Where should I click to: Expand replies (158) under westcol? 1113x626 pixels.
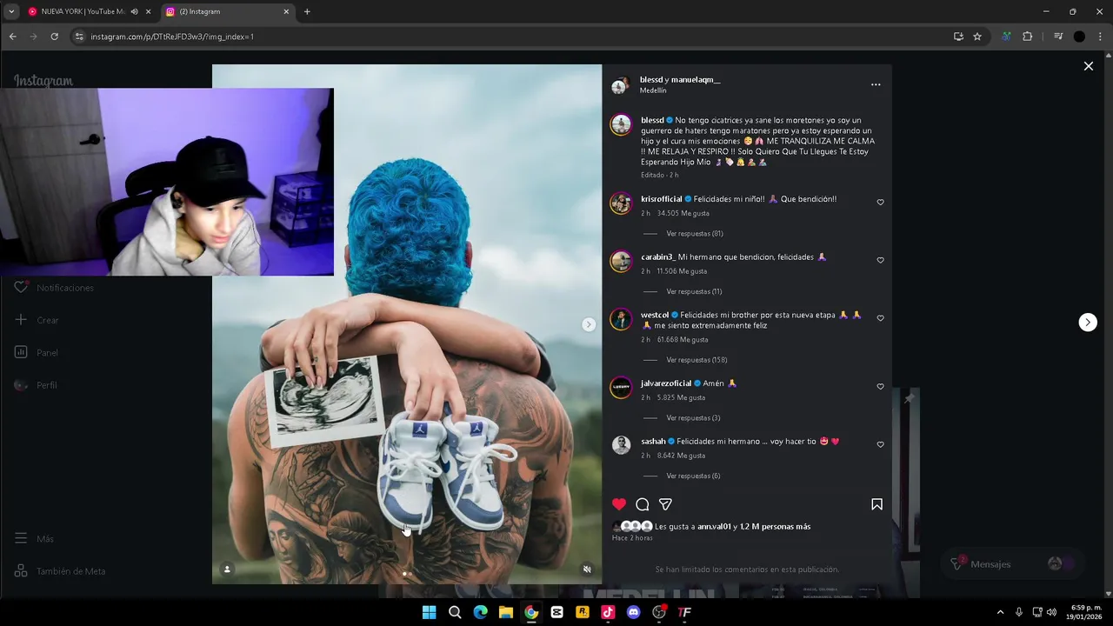(696, 360)
